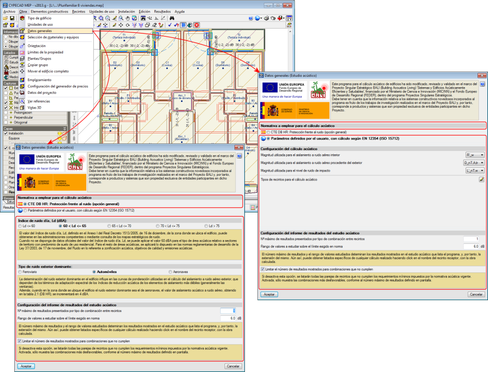Choose Límites de la propiedad menu entry
Viewport: 488px width, 372px height.
[45, 52]
